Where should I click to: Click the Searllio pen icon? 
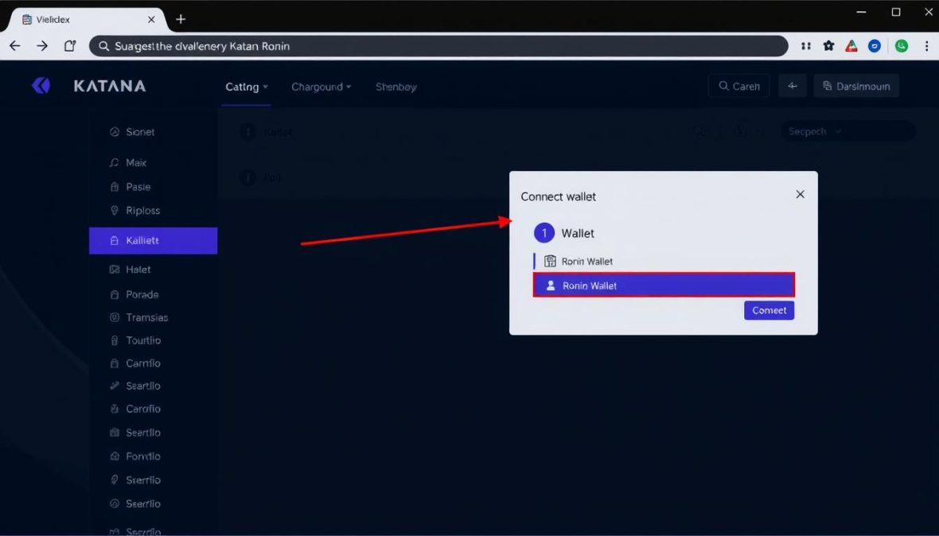click(x=115, y=386)
